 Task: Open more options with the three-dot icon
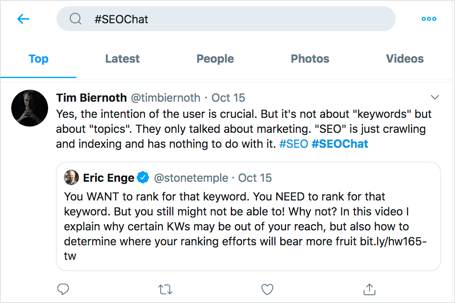[428, 19]
